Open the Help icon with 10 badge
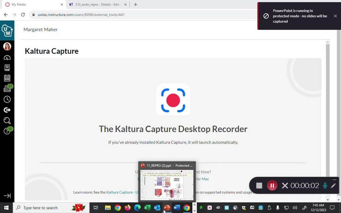The image size is (341, 213). pos(8,131)
